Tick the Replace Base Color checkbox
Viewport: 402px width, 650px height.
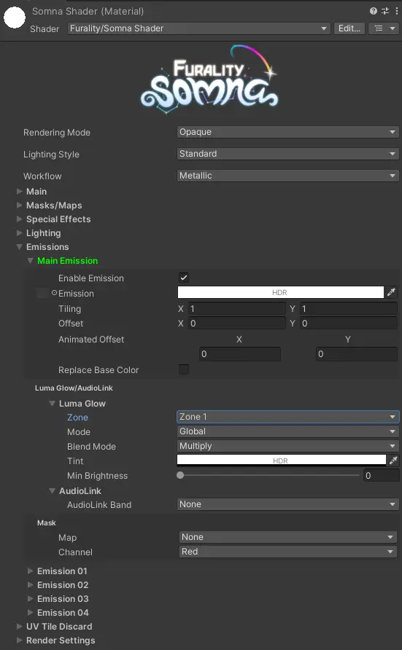pyautogui.click(x=183, y=369)
